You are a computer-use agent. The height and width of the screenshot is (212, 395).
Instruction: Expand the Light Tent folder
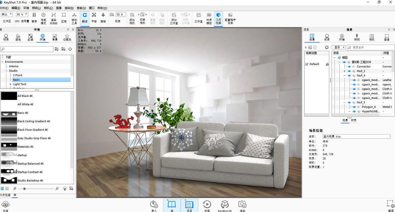click(10, 84)
